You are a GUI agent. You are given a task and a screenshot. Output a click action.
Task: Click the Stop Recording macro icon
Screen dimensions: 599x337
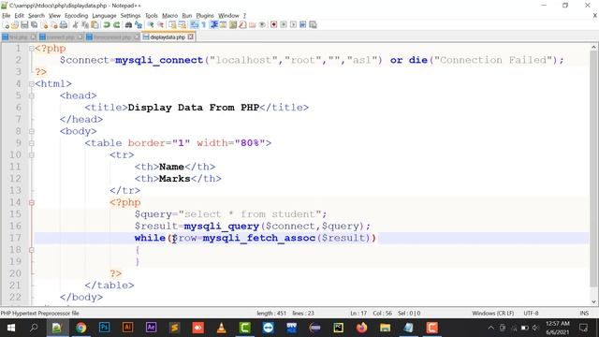(284, 25)
